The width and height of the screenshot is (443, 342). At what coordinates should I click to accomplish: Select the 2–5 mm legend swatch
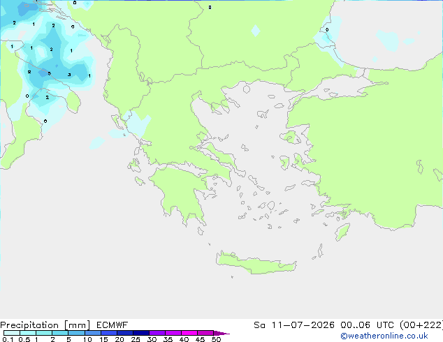pos(60,333)
